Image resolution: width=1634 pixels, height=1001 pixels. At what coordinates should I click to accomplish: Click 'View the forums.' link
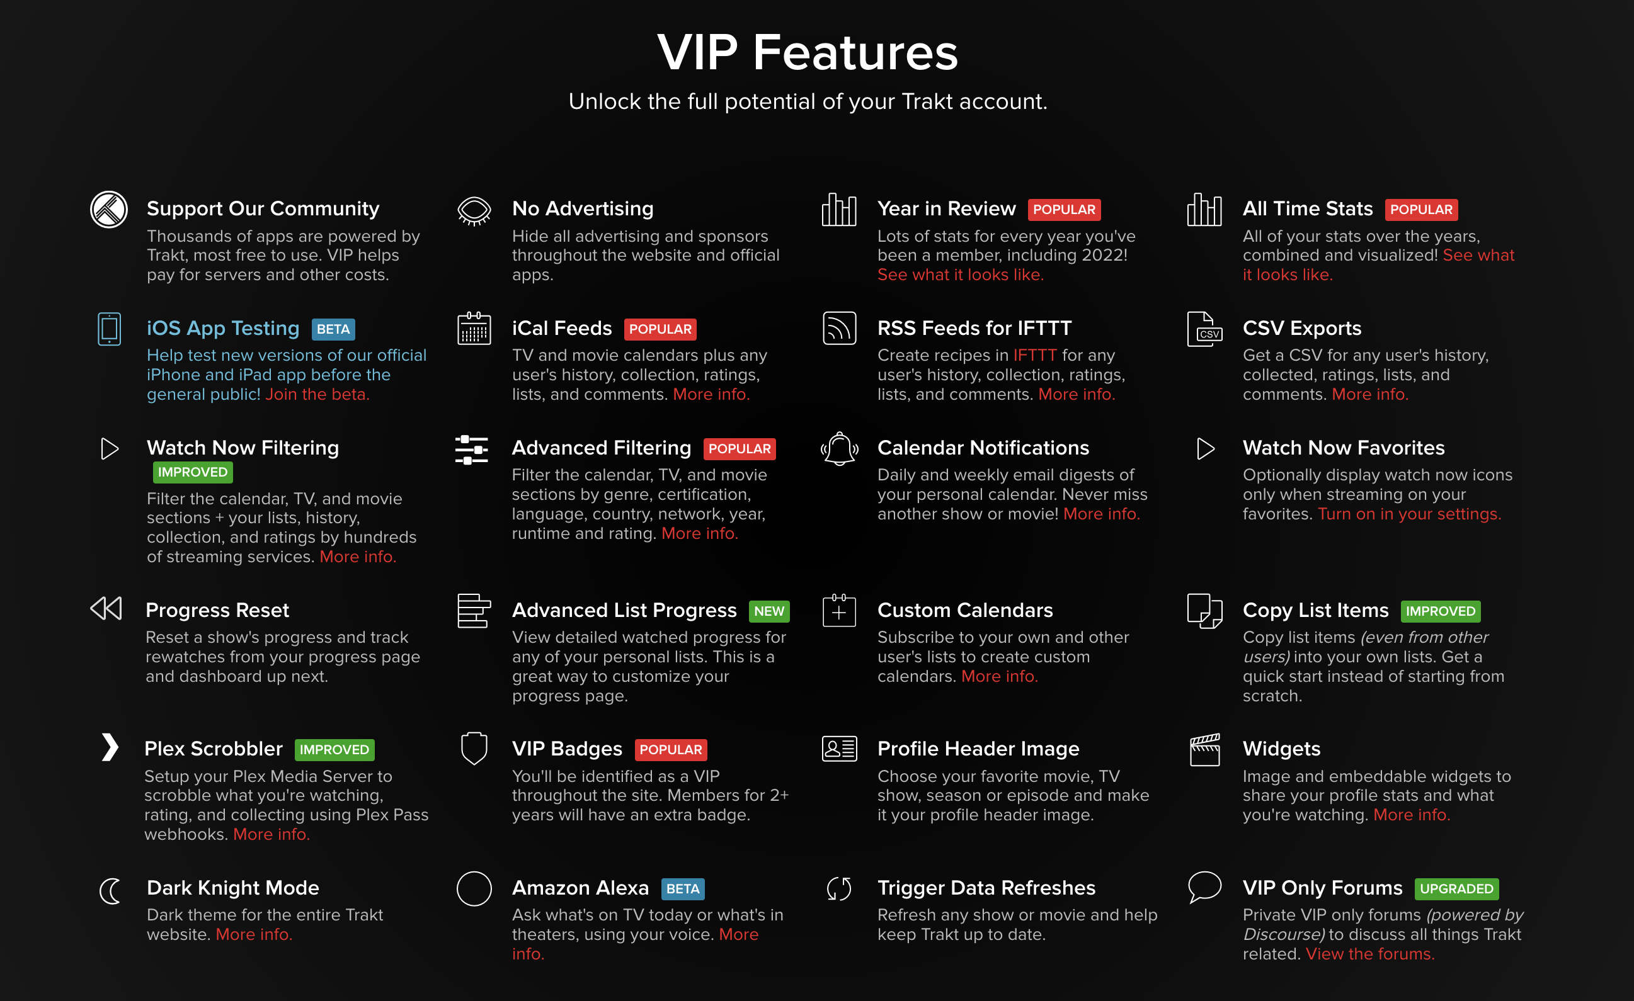pyautogui.click(x=1370, y=954)
